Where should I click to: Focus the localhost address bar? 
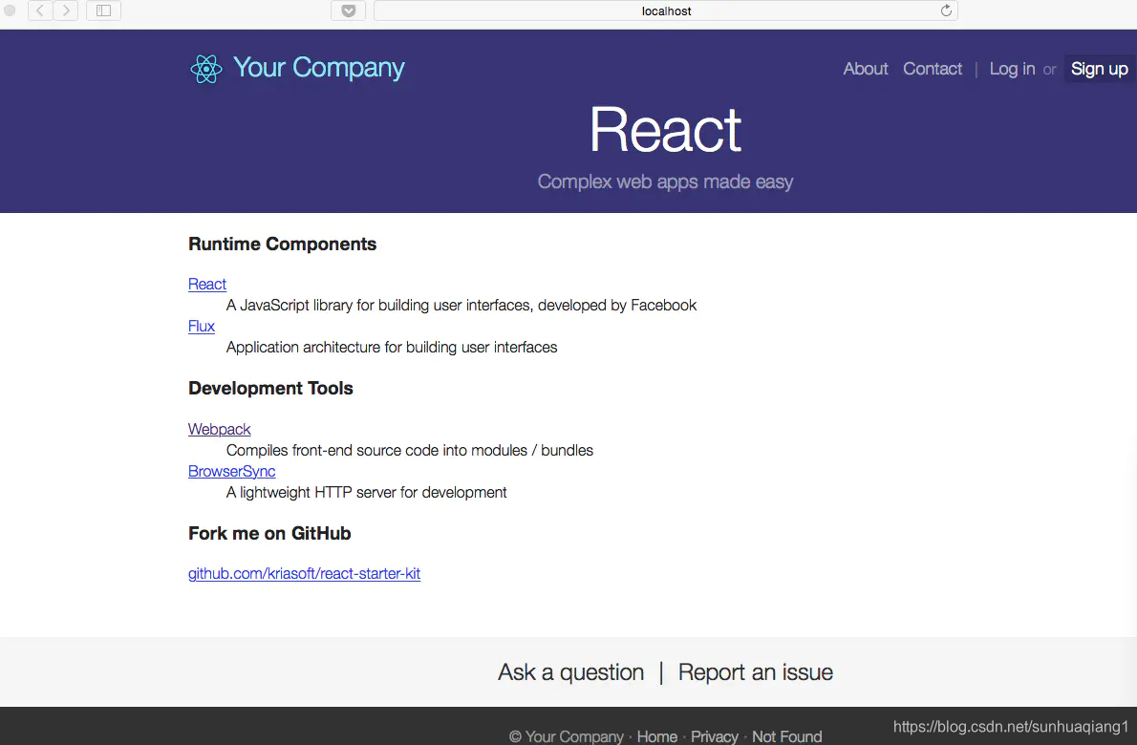(x=666, y=11)
